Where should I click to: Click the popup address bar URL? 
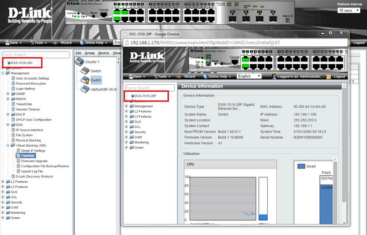click(205, 42)
